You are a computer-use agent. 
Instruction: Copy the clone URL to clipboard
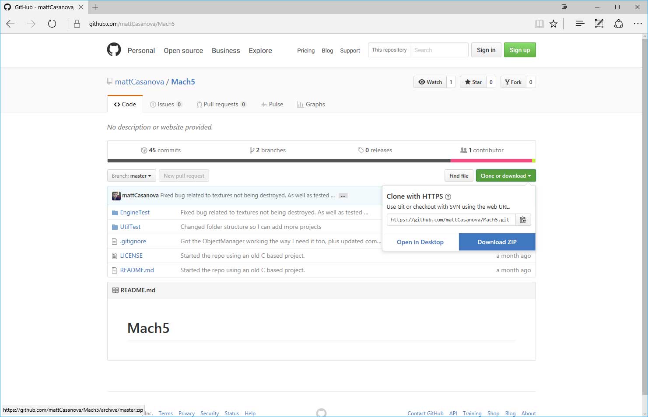(x=523, y=220)
